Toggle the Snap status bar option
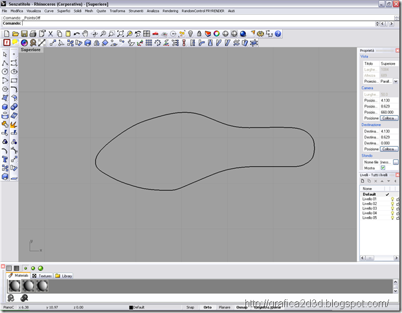Viewport: 402px width, 313px height. pyautogui.click(x=190, y=307)
